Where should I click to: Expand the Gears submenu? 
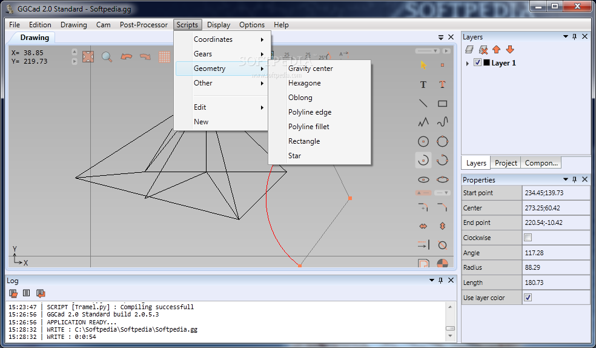pyautogui.click(x=220, y=54)
